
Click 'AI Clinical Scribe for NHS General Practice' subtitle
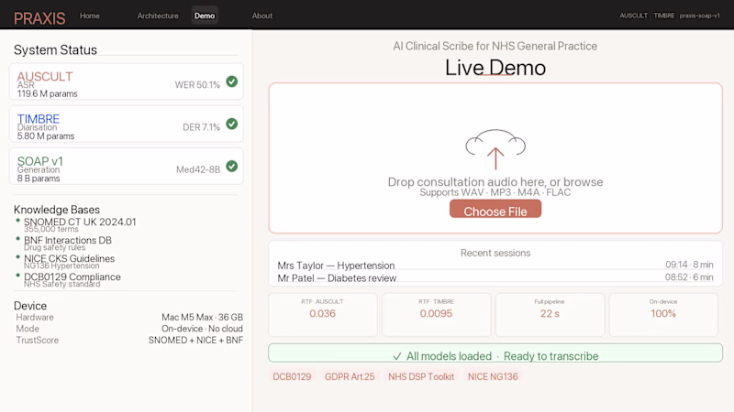(495, 47)
